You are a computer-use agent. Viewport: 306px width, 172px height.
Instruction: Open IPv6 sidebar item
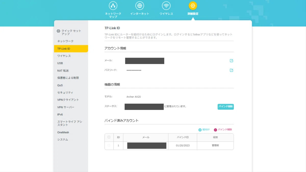tap(71, 115)
